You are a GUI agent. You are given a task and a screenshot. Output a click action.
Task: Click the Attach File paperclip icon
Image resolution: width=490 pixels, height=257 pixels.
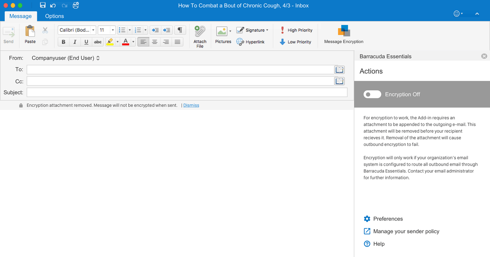(x=200, y=32)
